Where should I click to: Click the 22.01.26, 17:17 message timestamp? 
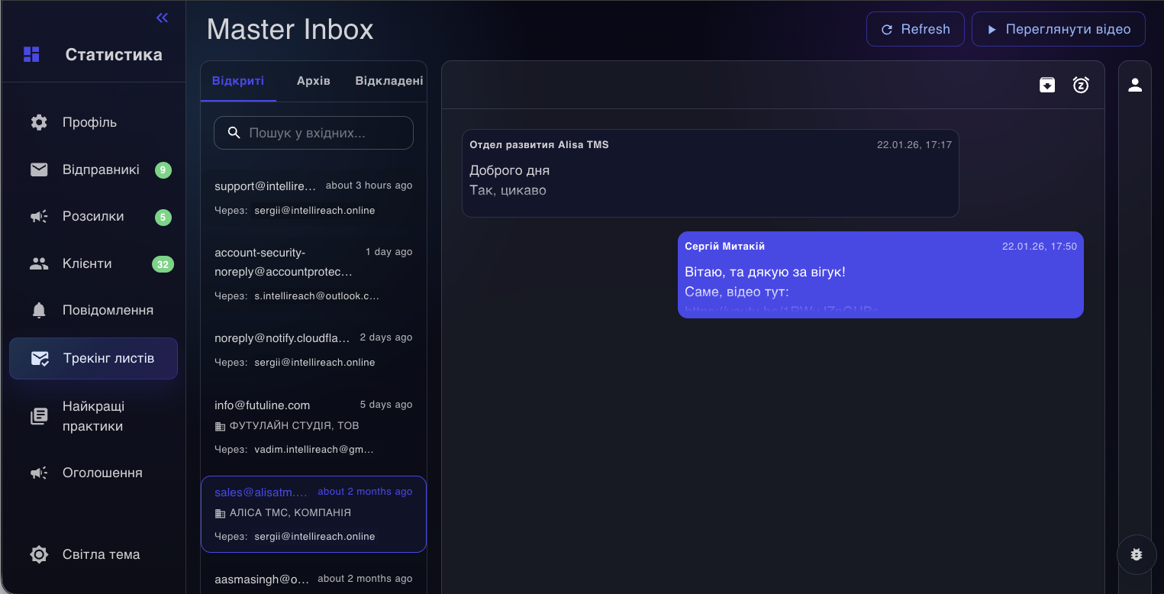pyautogui.click(x=914, y=144)
